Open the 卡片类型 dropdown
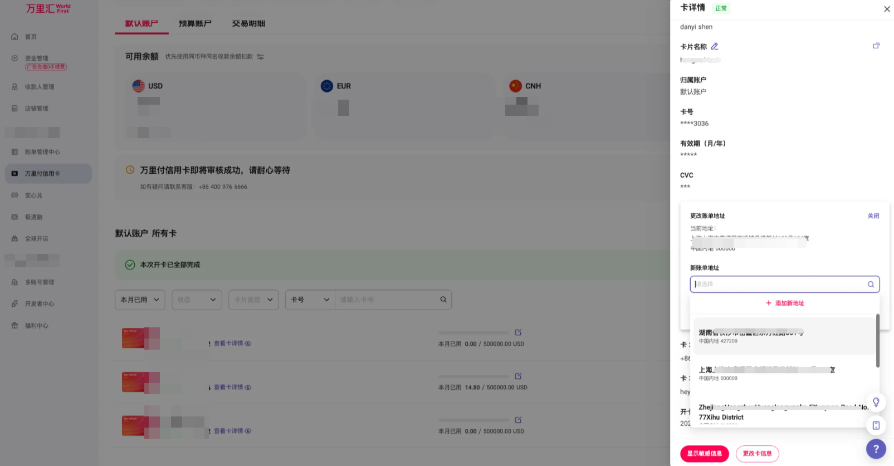Viewport: 894px width, 466px height. (x=253, y=300)
